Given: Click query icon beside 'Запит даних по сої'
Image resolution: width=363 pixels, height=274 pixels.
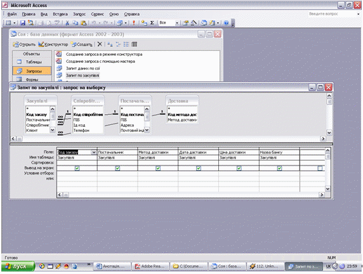Looking at the screenshot, I should [x=59, y=68].
